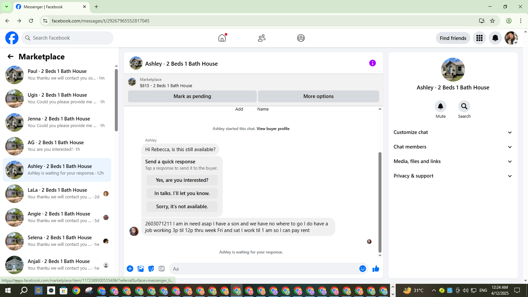This screenshot has width=528, height=297.
Task: Open the Friends icon in top navigation
Action: pyautogui.click(x=262, y=38)
